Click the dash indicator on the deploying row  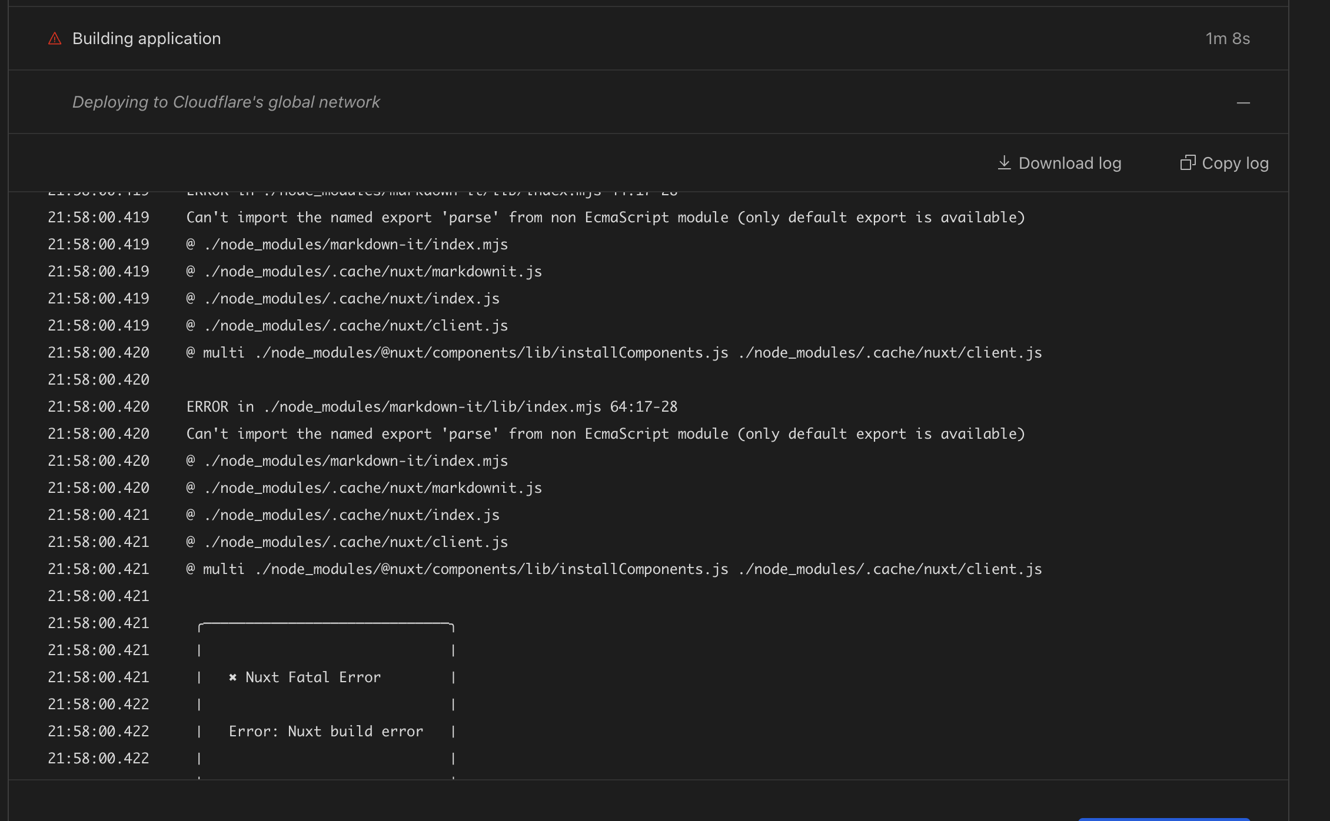(1243, 103)
